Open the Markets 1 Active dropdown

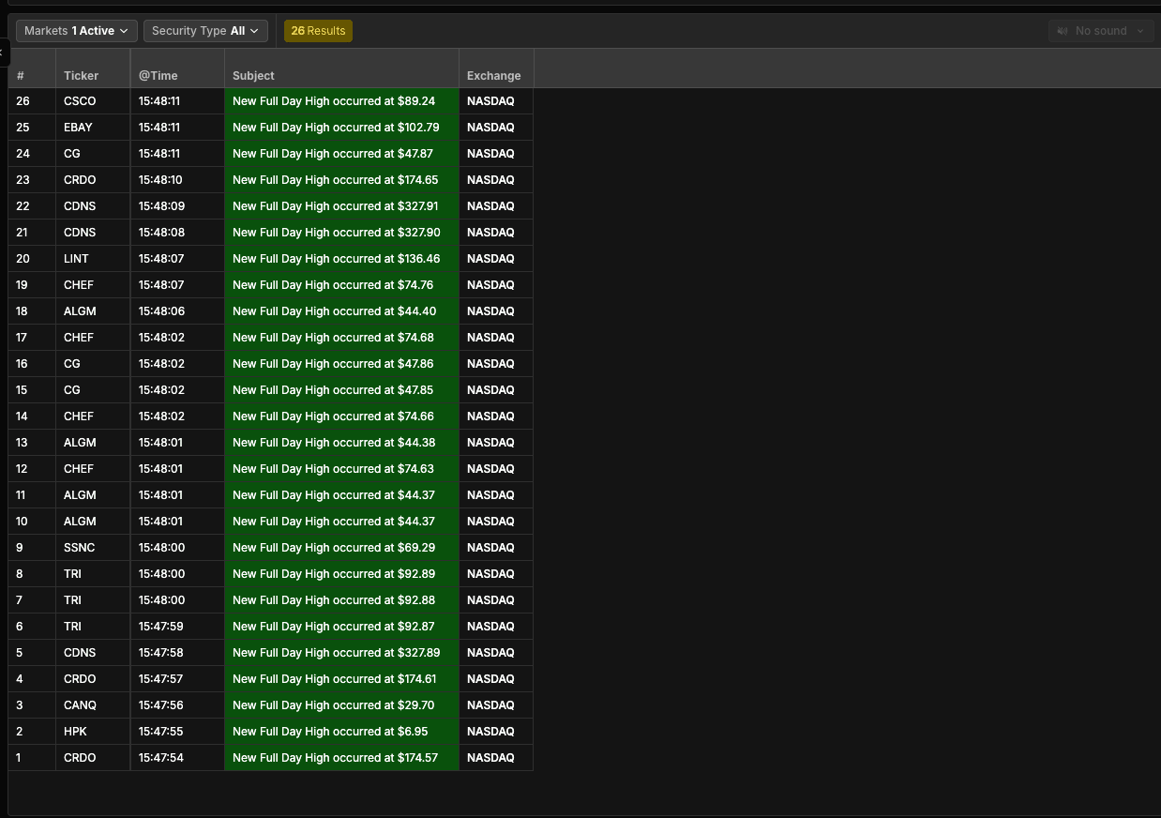[x=77, y=31]
